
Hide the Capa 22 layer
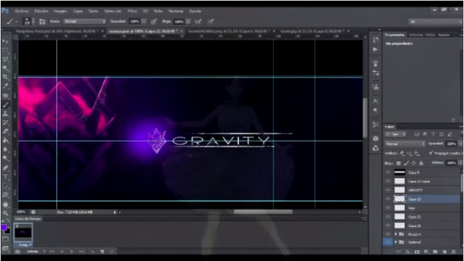[x=387, y=217]
